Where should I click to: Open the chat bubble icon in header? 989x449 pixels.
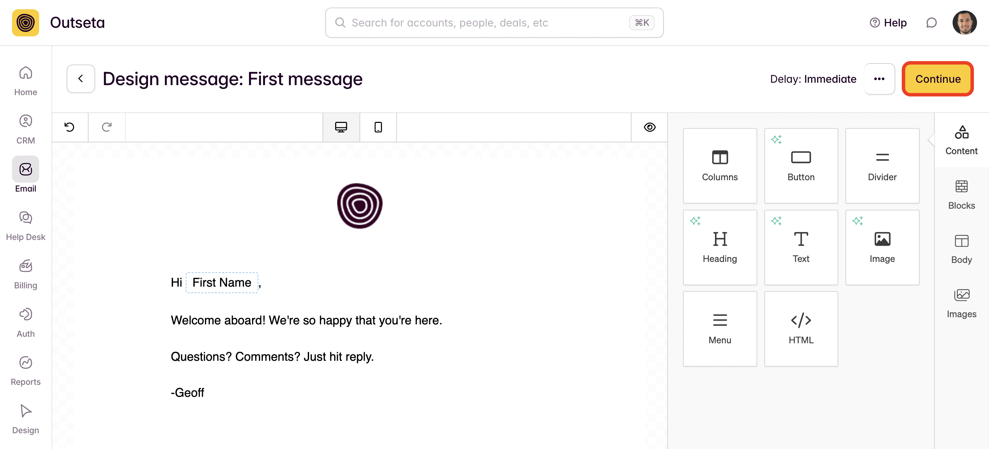(x=931, y=23)
